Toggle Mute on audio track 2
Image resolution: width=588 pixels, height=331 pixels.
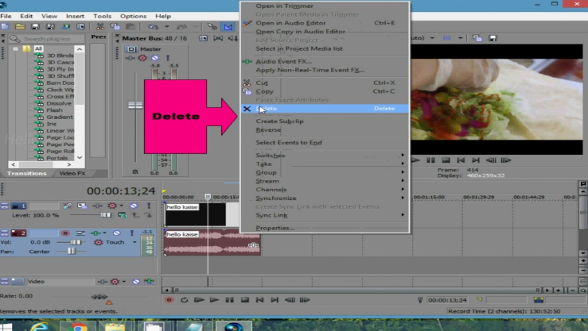tap(117, 233)
